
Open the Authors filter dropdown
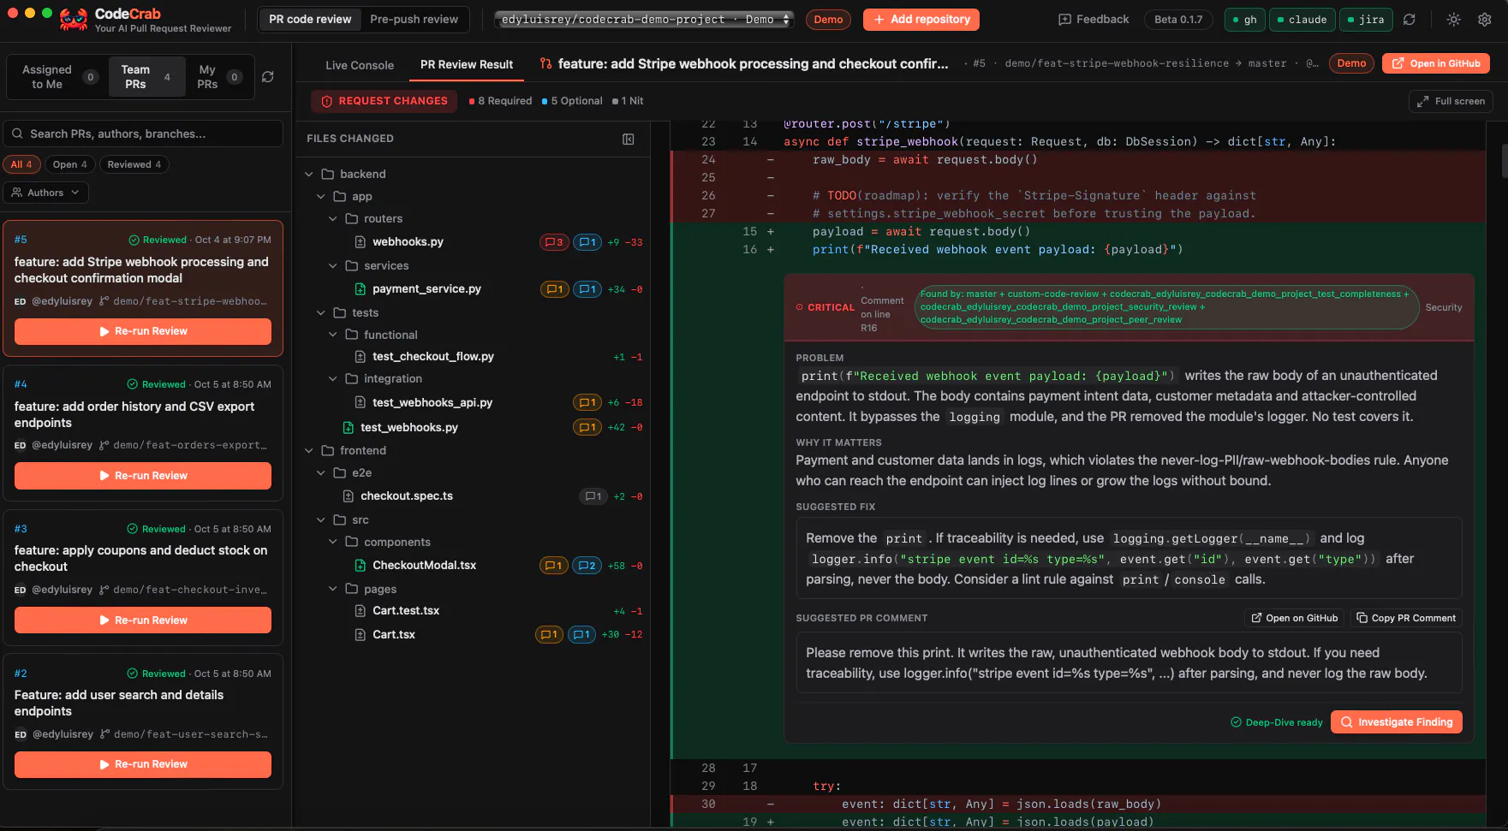46,193
